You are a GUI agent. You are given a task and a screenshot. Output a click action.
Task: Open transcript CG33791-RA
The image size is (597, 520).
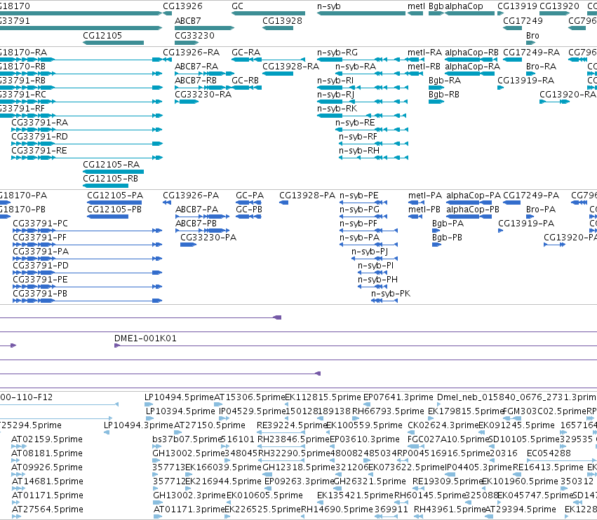click(39, 123)
